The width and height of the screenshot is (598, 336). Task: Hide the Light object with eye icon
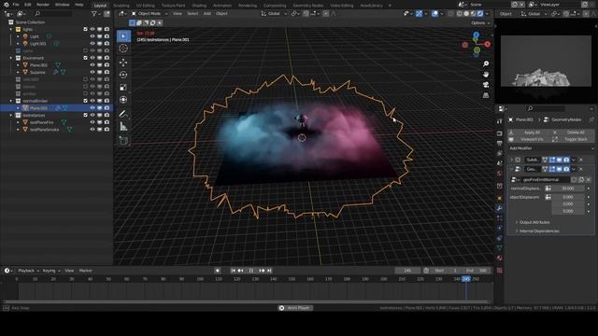[93, 36]
